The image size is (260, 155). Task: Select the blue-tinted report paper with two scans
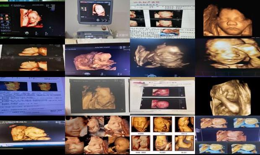[32, 96]
